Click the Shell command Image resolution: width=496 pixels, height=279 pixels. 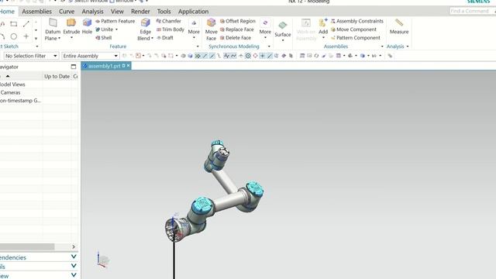click(x=104, y=38)
